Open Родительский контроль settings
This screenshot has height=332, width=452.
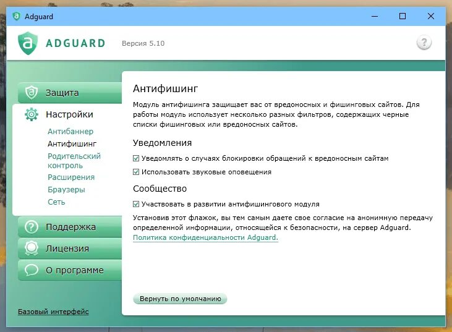74,161
